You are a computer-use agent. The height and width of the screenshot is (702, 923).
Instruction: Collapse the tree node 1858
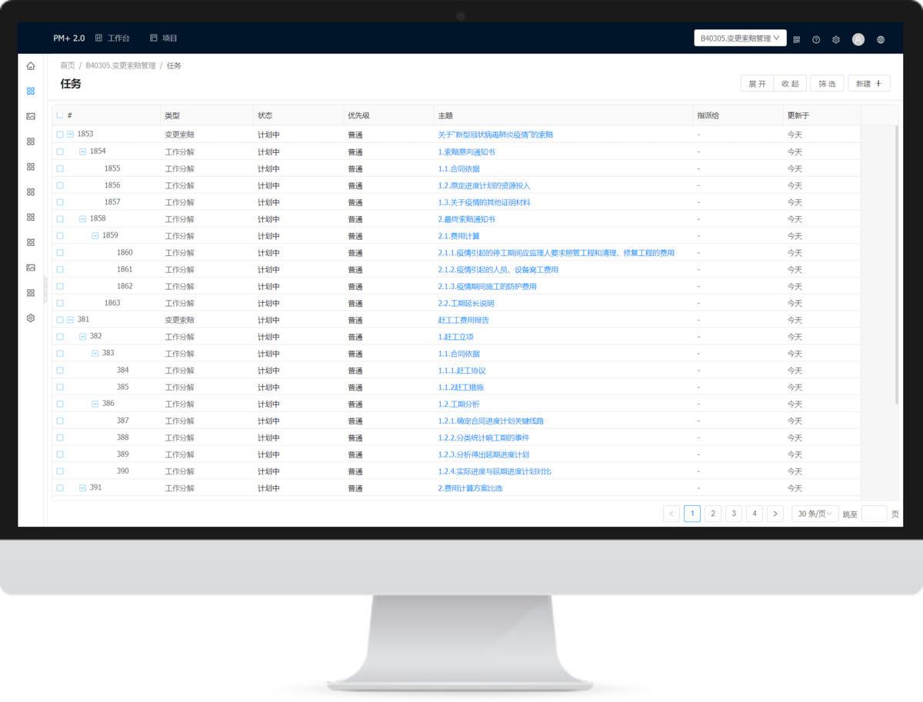click(x=83, y=219)
